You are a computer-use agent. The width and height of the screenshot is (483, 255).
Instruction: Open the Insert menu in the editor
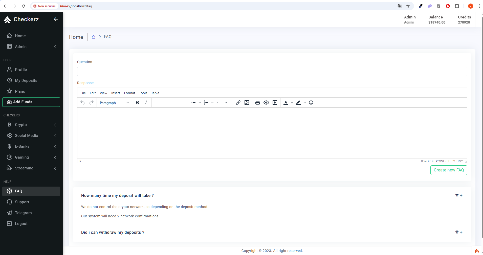116,93
